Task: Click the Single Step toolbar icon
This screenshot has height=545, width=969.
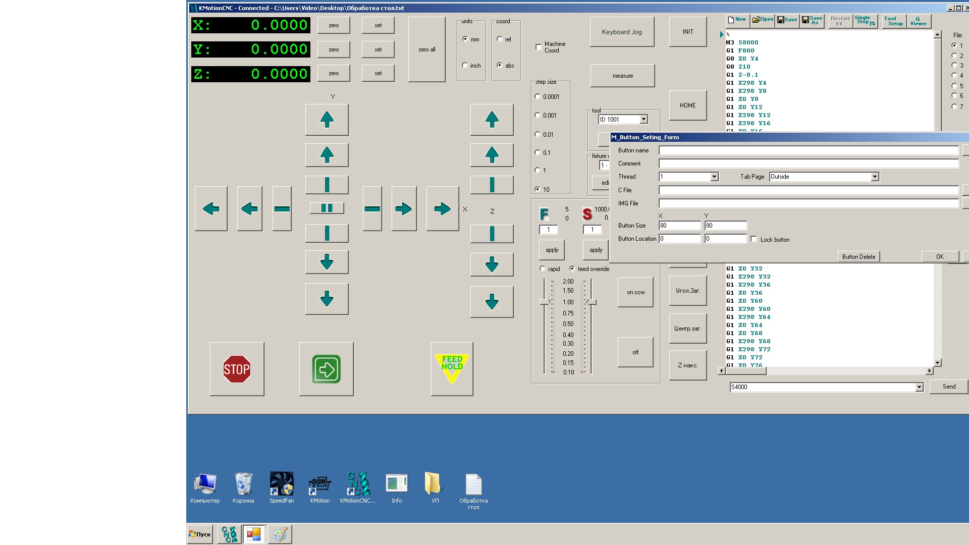Action: point(865,21)
